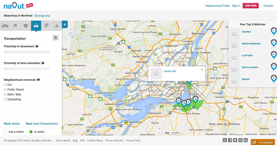
Task: Go back to Safety step
Action: click(x=12, y=124)
